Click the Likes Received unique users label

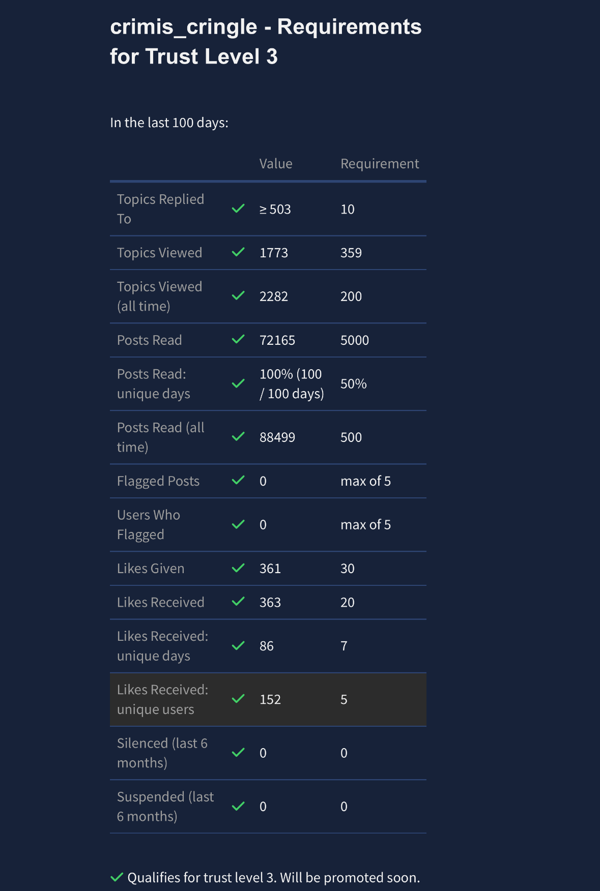[x=162, y=699]
